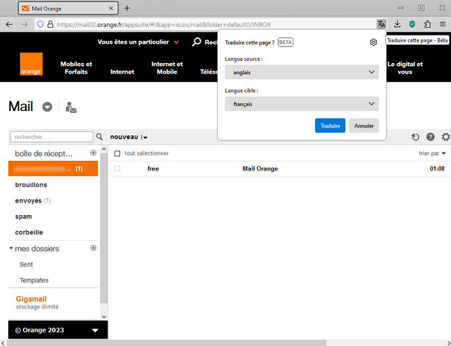Click the contacts with envelope icon
The height and width of the screenshot is (346, 451).
point(71,107)
